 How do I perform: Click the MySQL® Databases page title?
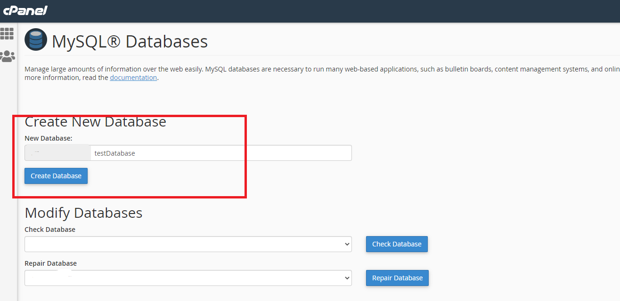(130, 41)
